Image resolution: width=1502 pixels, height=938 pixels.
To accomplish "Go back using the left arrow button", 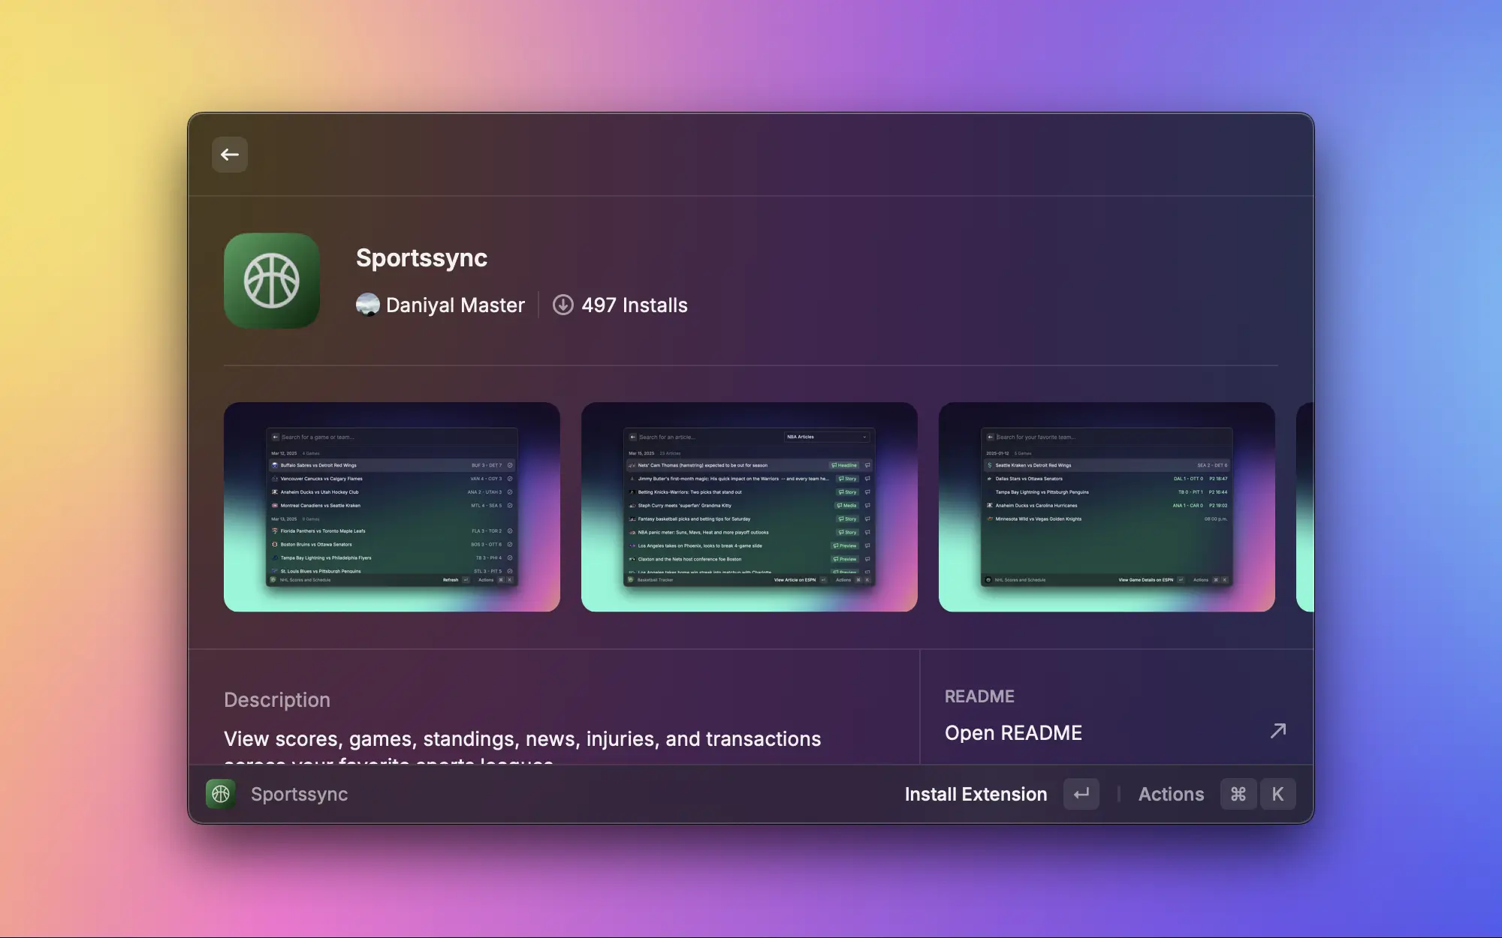I will 230,155.
